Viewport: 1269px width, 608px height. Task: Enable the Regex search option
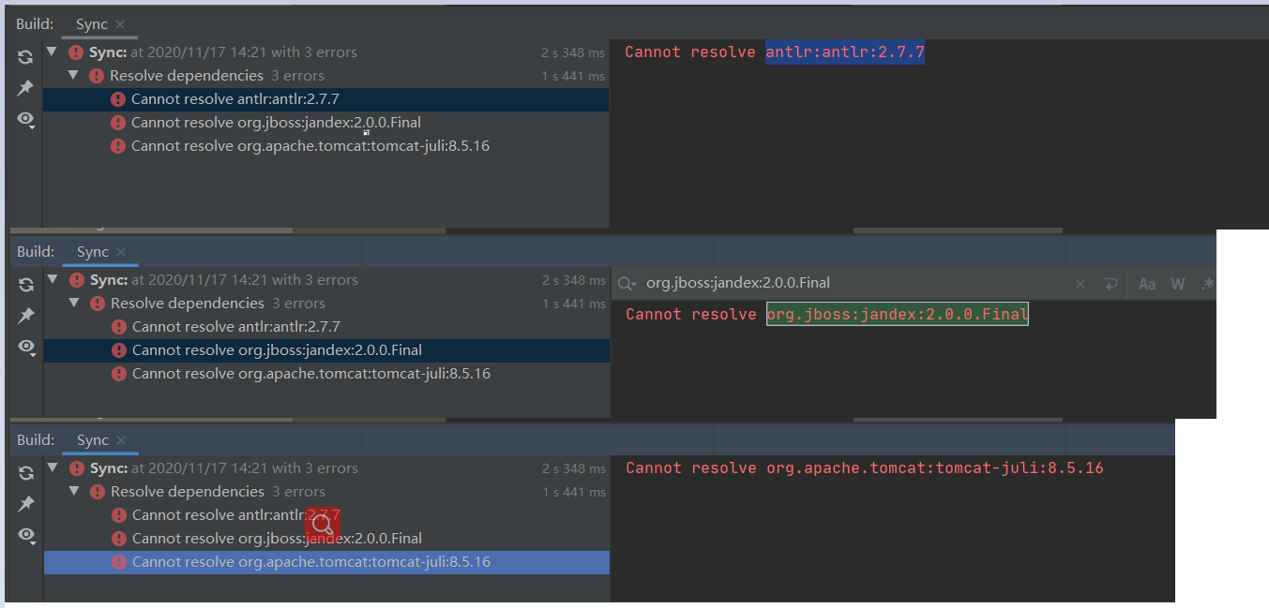(x=1207, y=284)
